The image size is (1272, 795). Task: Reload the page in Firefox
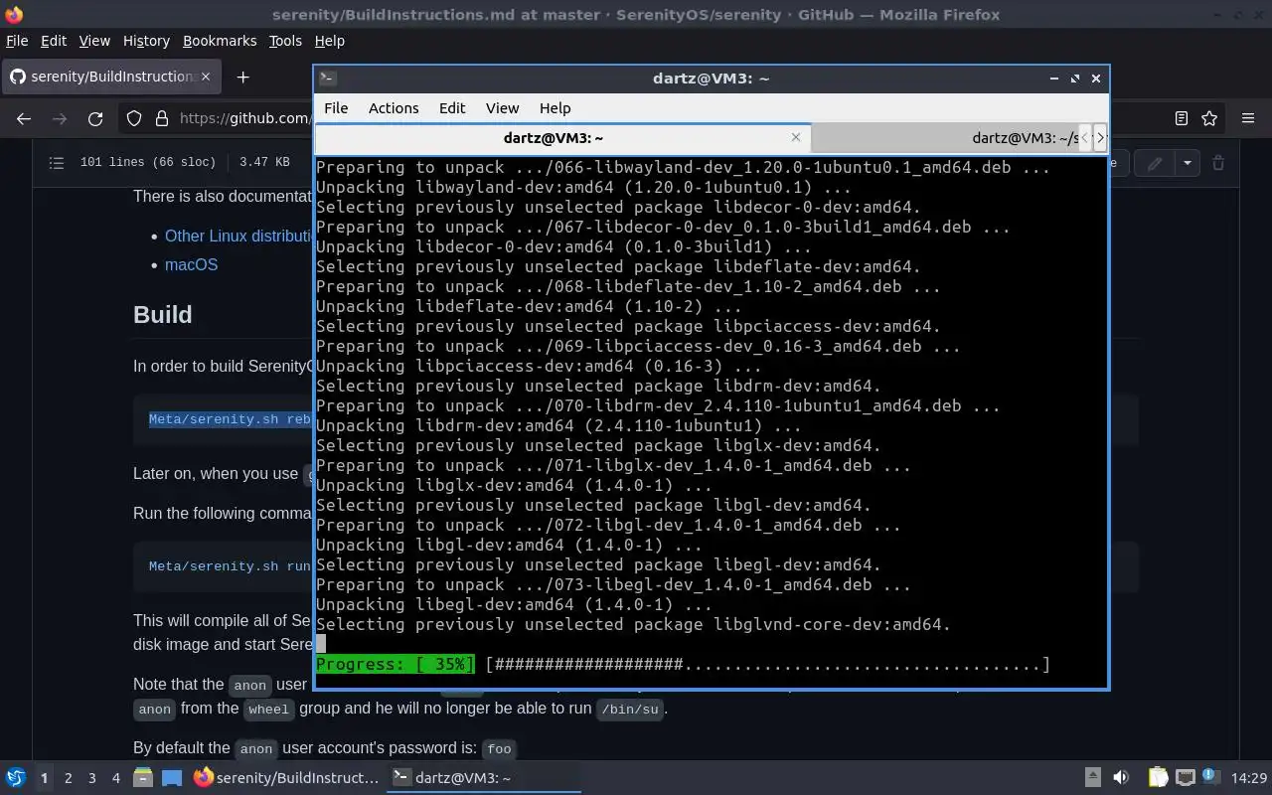(x=95, y=118)
